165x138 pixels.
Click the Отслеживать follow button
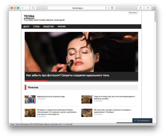click(142, 120)
